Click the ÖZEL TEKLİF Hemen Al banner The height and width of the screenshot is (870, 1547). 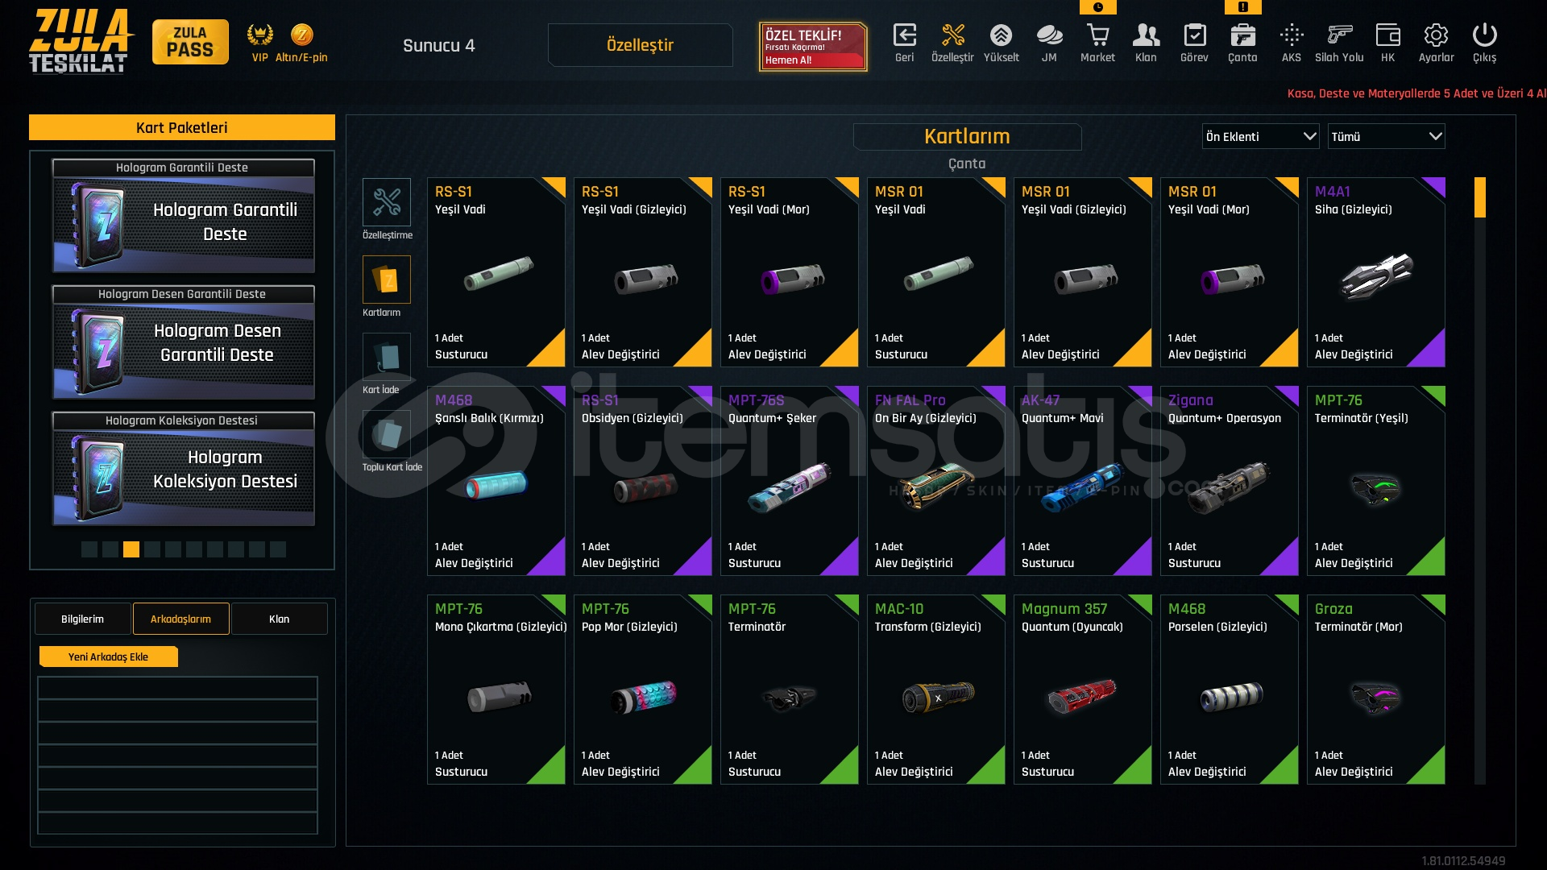click(813, 47)
